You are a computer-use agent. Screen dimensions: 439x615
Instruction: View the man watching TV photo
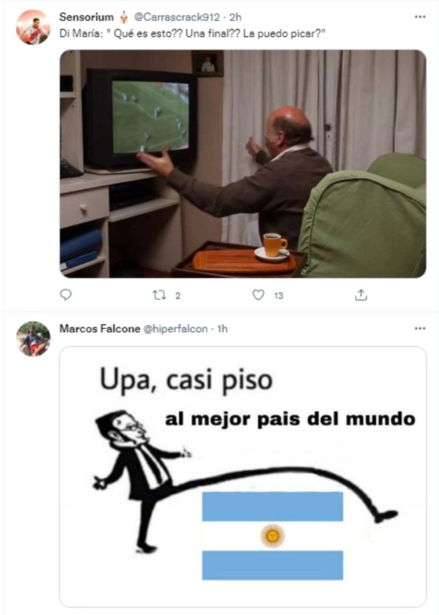coord(243,164)
